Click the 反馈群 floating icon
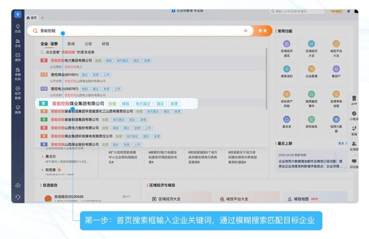 354,146
